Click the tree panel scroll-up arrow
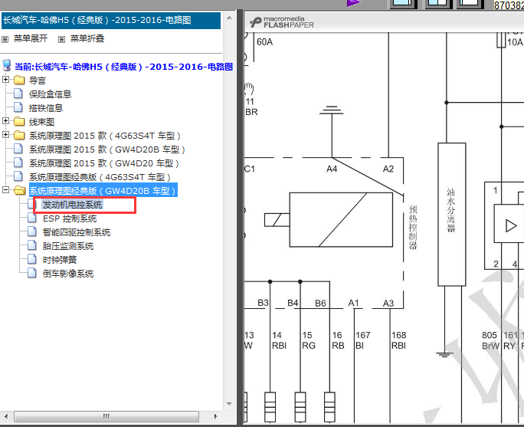The height and width of the screenshot is (427, 524). [229, 18]
